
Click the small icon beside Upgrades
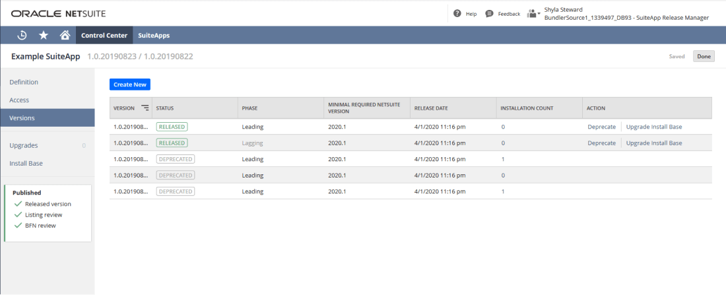tap(84, 145)
